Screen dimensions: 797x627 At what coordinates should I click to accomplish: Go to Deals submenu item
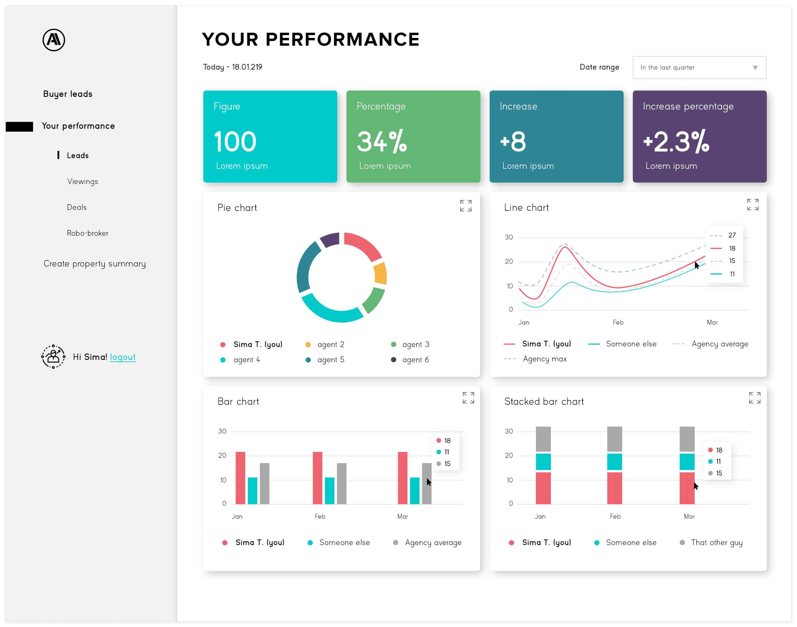(x=77, y=207)
